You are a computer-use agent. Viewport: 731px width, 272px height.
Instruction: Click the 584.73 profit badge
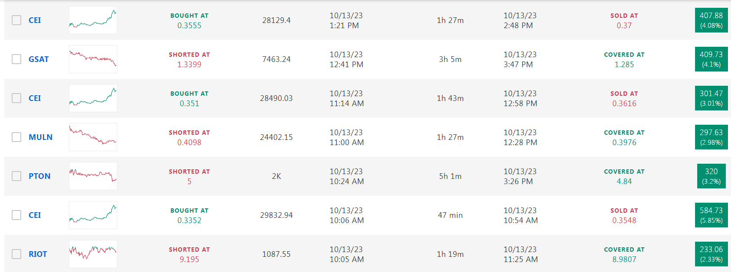711,215
